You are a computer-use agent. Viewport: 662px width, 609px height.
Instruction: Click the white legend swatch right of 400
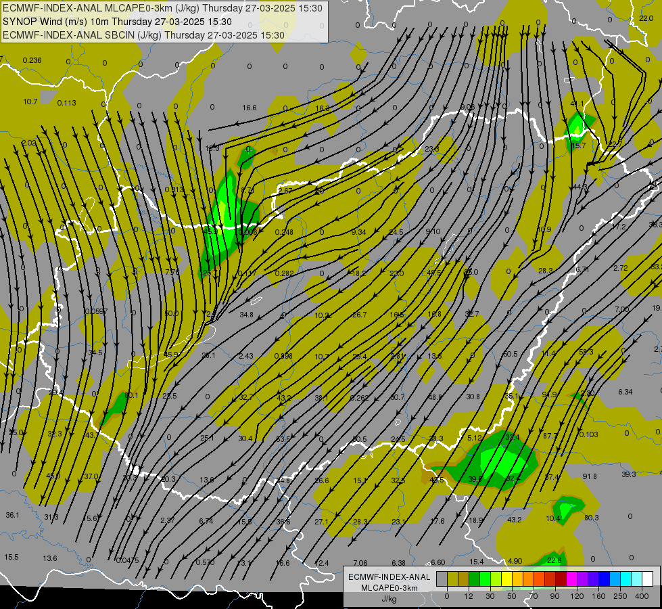[x=647, y=579]
